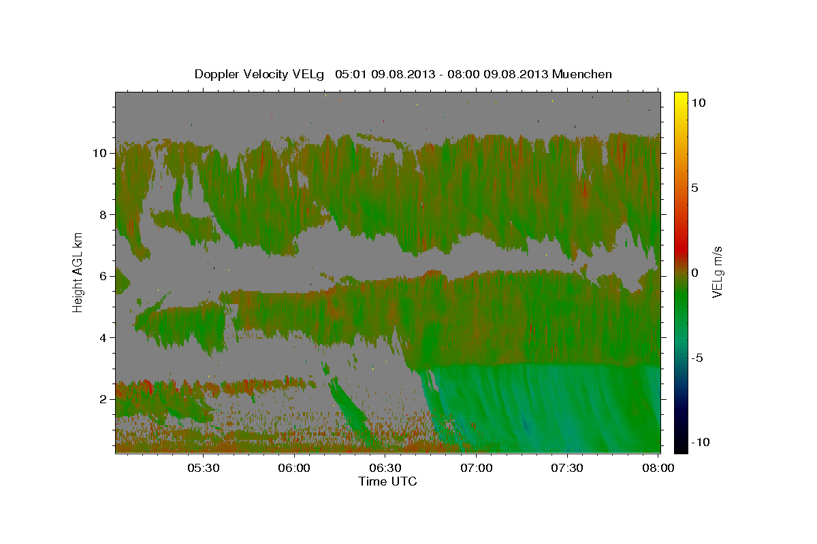This screenshot has height=544, width=817.
Task: Click the height axis label '6'
Action: coord(103,276)
